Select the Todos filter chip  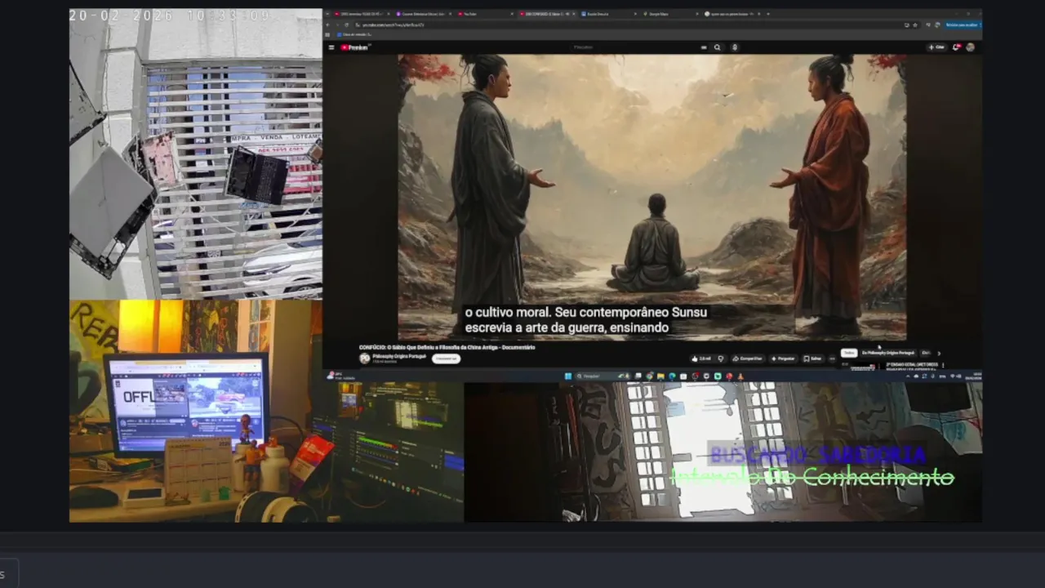849,353
